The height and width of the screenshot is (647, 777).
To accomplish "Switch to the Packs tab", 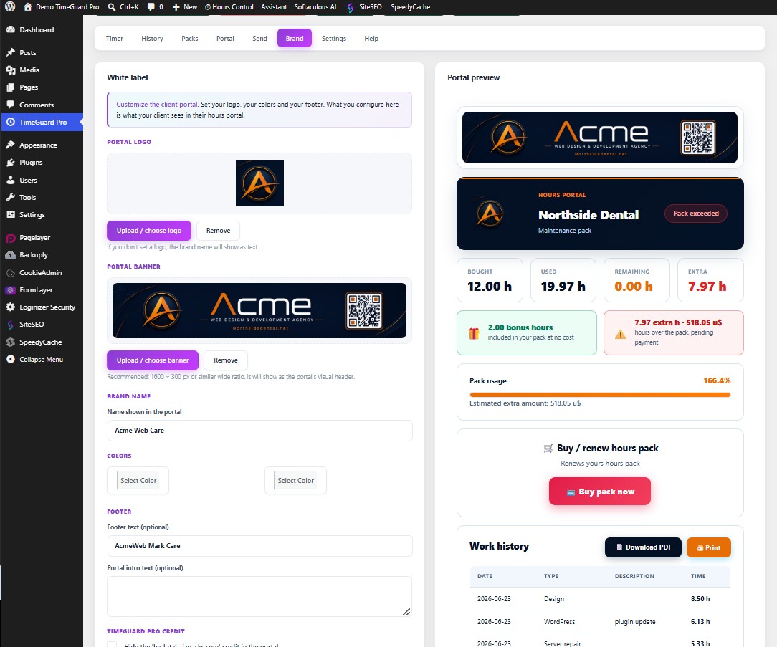I will pyautogui.click(x=190, y=38).
